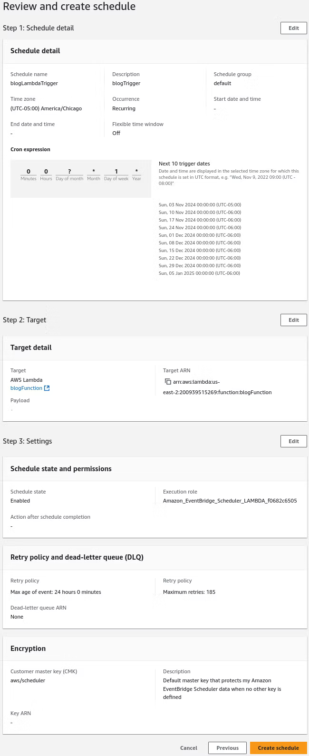Select the Hours cron field value
This screenshot has height=756, width=309.
46,172
